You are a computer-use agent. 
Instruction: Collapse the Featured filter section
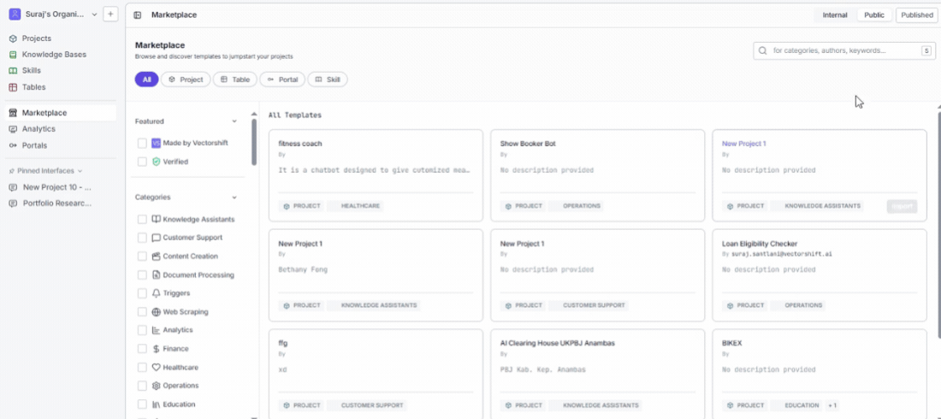tap(234, 121)
